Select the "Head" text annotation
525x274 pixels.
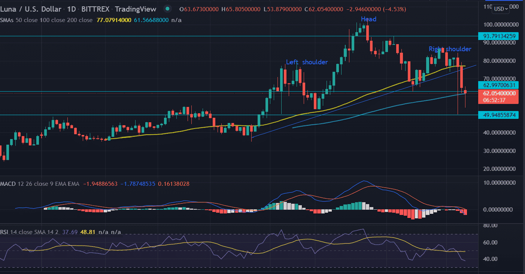tap(368, 19)
